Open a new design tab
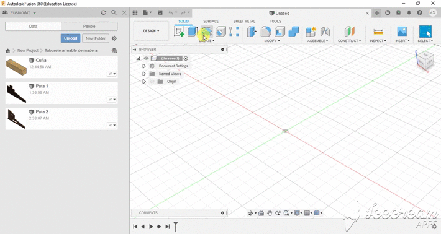The height and width of the screenshot is (234, 441). (x=377, y=13)
